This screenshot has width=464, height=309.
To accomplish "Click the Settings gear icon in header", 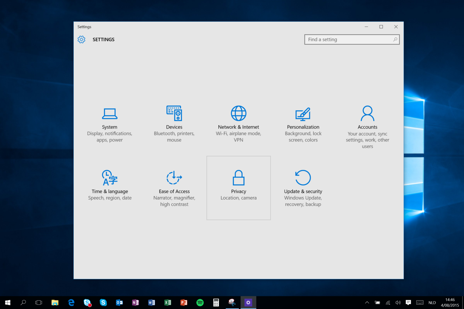I will [x=81, y=40].
